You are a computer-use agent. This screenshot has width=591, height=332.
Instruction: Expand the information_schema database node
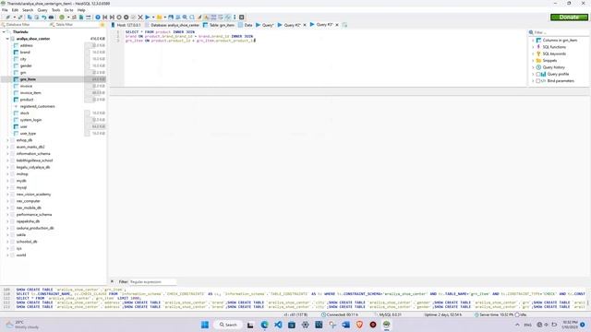(x=7, y=154)
